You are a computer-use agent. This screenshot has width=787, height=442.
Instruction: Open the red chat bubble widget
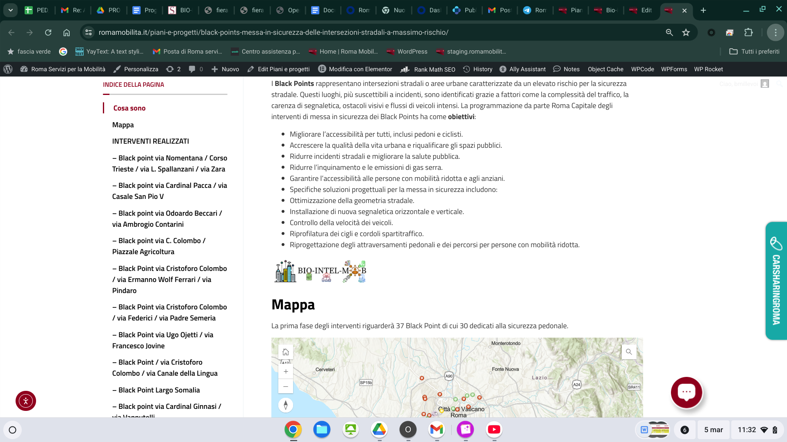[x=687, y=392]
